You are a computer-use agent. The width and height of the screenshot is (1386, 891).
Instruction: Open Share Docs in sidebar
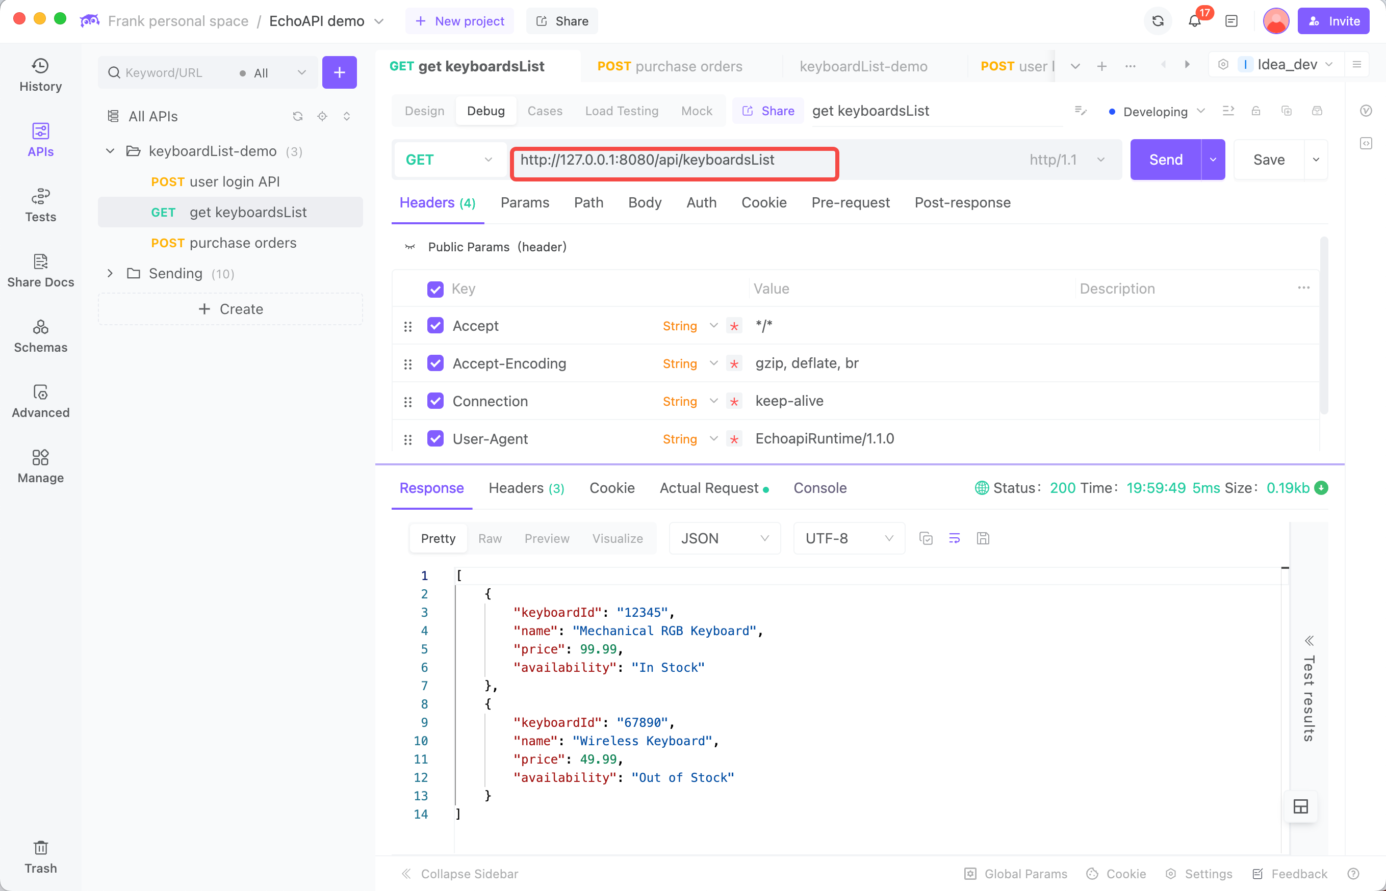[40, 271]
